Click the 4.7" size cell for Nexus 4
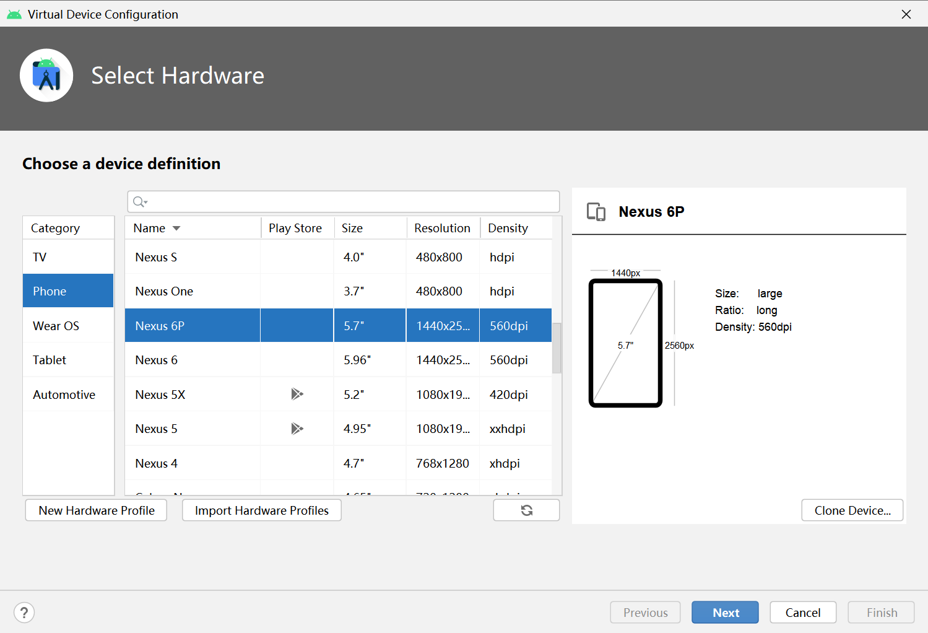Screen dimensions: 928x633 coord(353,463)
